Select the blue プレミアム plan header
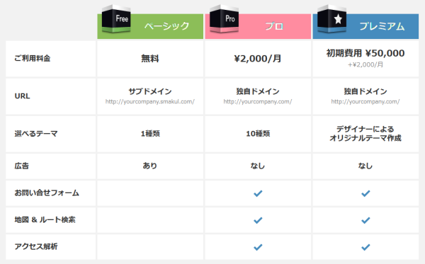Screen dimensions: 425x264 coord(365,26)
